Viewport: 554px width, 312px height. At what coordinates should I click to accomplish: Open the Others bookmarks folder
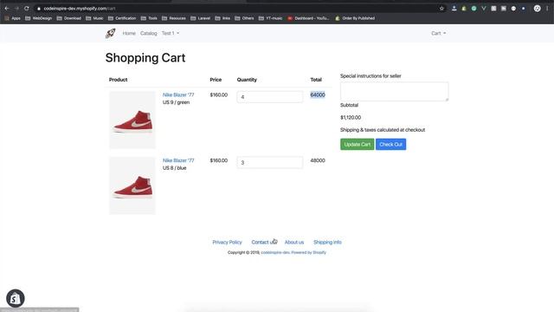tap(244, 18)
